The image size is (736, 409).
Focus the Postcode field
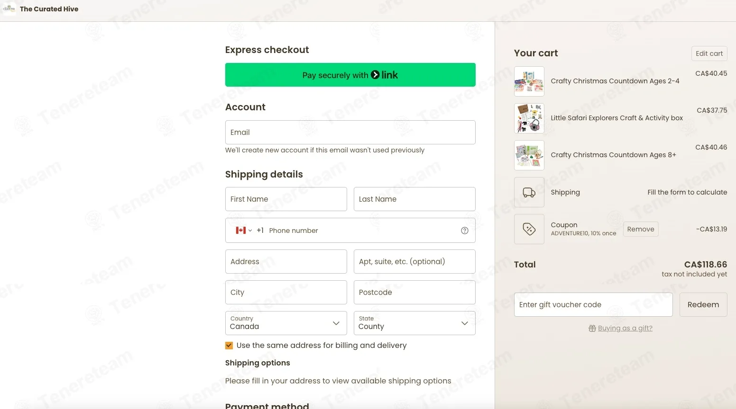414,292
